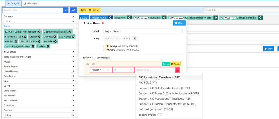
Task: Expand the History section
Action: tap(40, 115)
